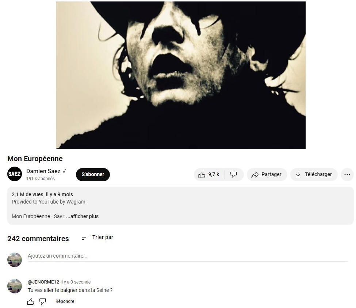356x308 pixels.
Task: Dislike the video with thumbs-down icon
Action: [233, 174]
